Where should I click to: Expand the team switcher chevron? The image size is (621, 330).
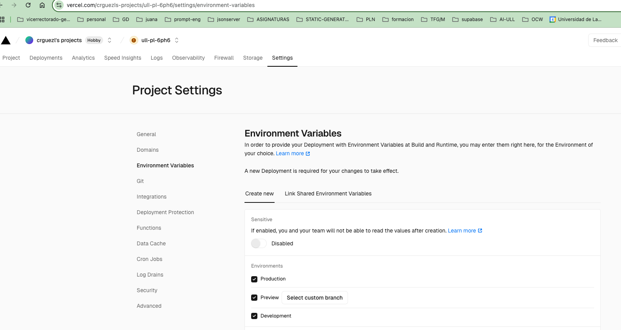click(109, 40)
